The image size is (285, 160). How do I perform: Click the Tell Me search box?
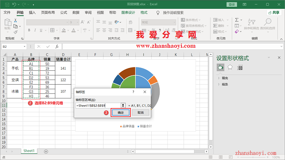(173, 13)
